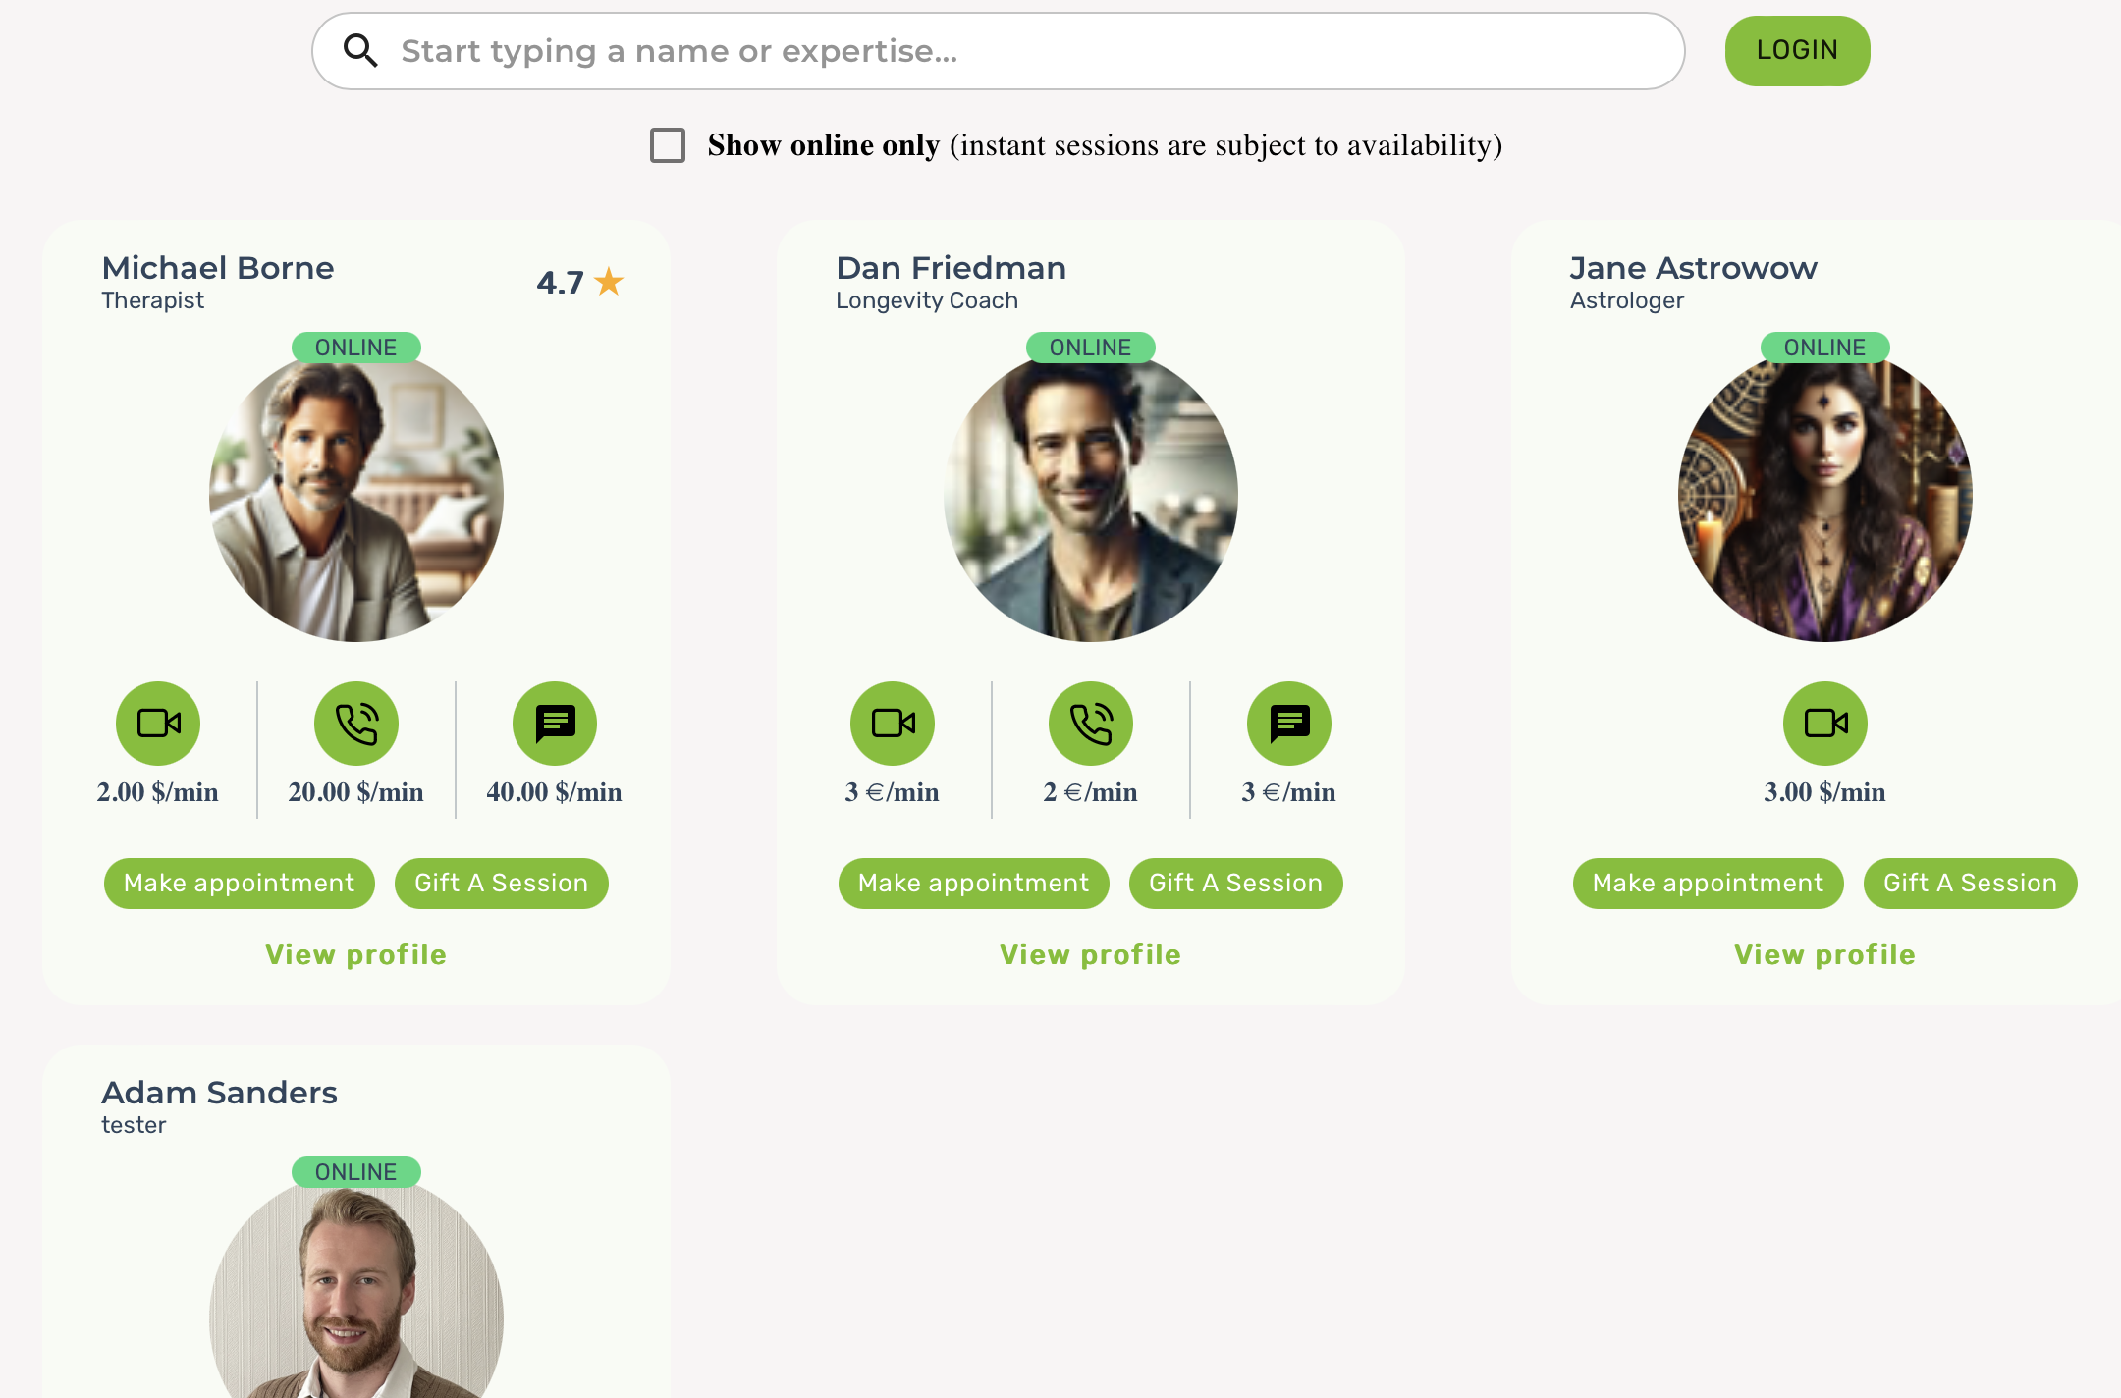The image size is (2121, 1398).
Task: Click Adam Sanders' profile photo
Action: pos(356,1296)
